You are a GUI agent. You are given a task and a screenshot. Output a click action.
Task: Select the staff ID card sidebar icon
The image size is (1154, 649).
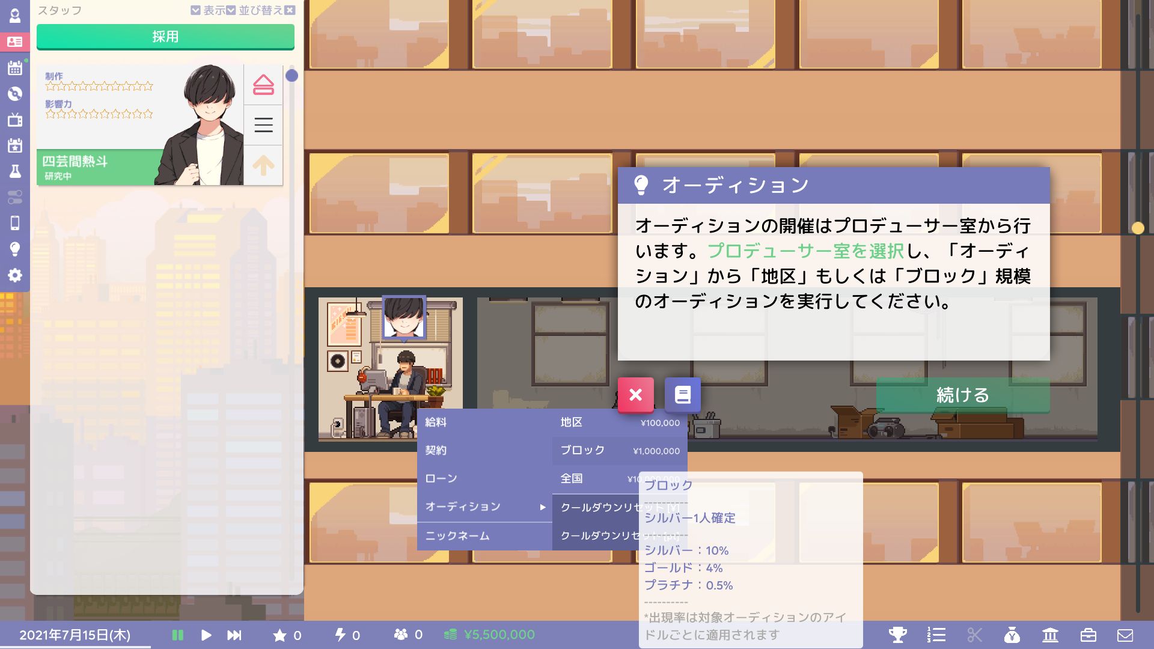[14, 41]
